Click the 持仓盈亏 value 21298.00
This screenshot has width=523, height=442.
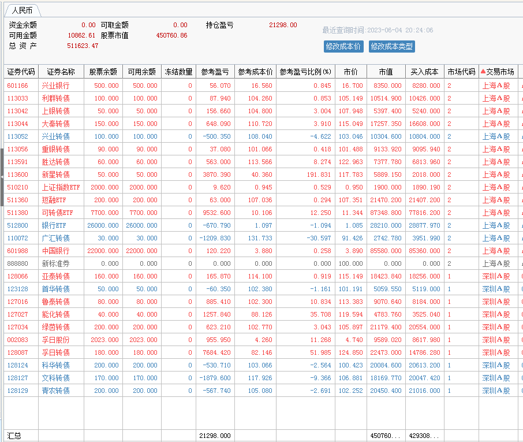click(283, 25)
